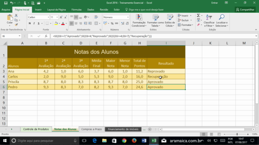Increase font size with larger A
259x145 pixels.
(x=61, y=17)
